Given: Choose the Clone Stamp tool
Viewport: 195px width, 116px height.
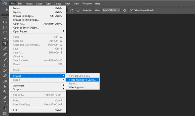Looking at the screenshot, I should coord(5,65).
